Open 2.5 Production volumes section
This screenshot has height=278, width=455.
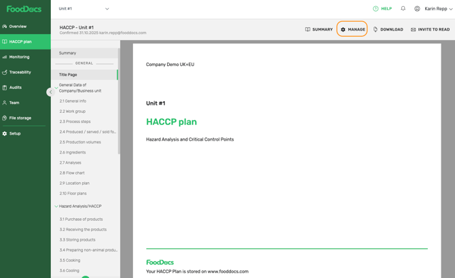click(80, 142)
